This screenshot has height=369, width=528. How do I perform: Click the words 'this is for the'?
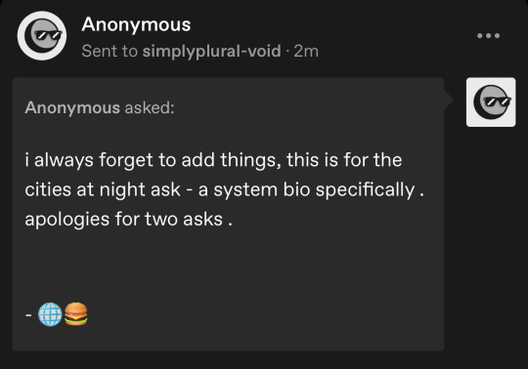(344, 160)
